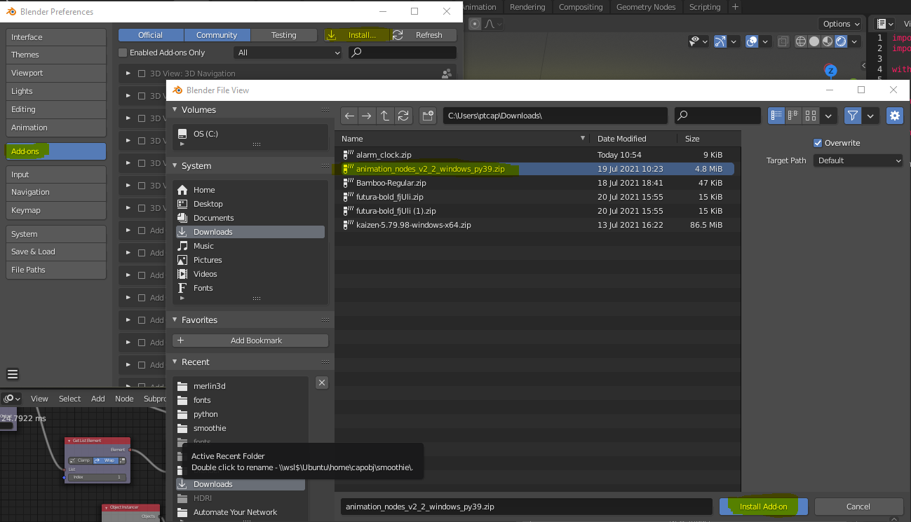The image size is (911, 522).
Task: Open add-on category dropdown showing All
Action: click(x=288, y=53)
